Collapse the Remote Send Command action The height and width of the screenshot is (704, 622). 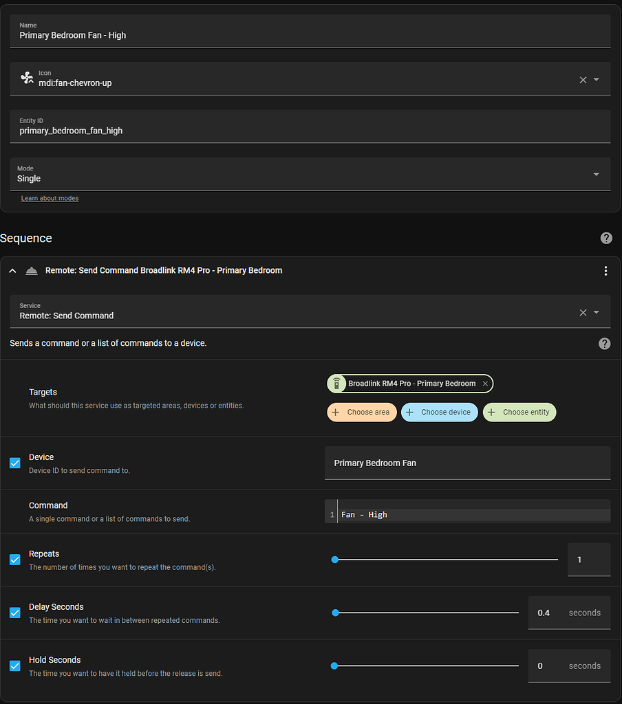click(12, 271)
